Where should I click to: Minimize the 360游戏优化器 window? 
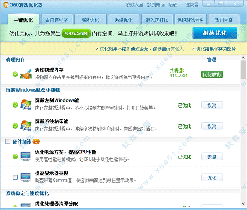click(x=208, y=4)
